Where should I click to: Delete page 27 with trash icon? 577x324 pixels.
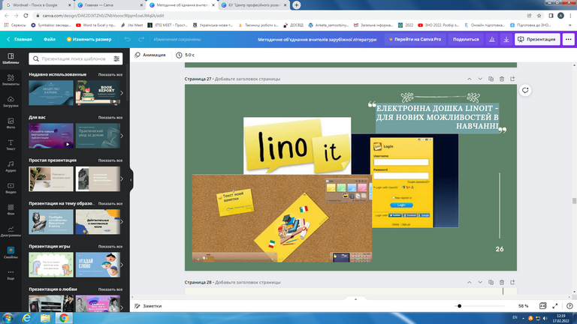point(502,79)
